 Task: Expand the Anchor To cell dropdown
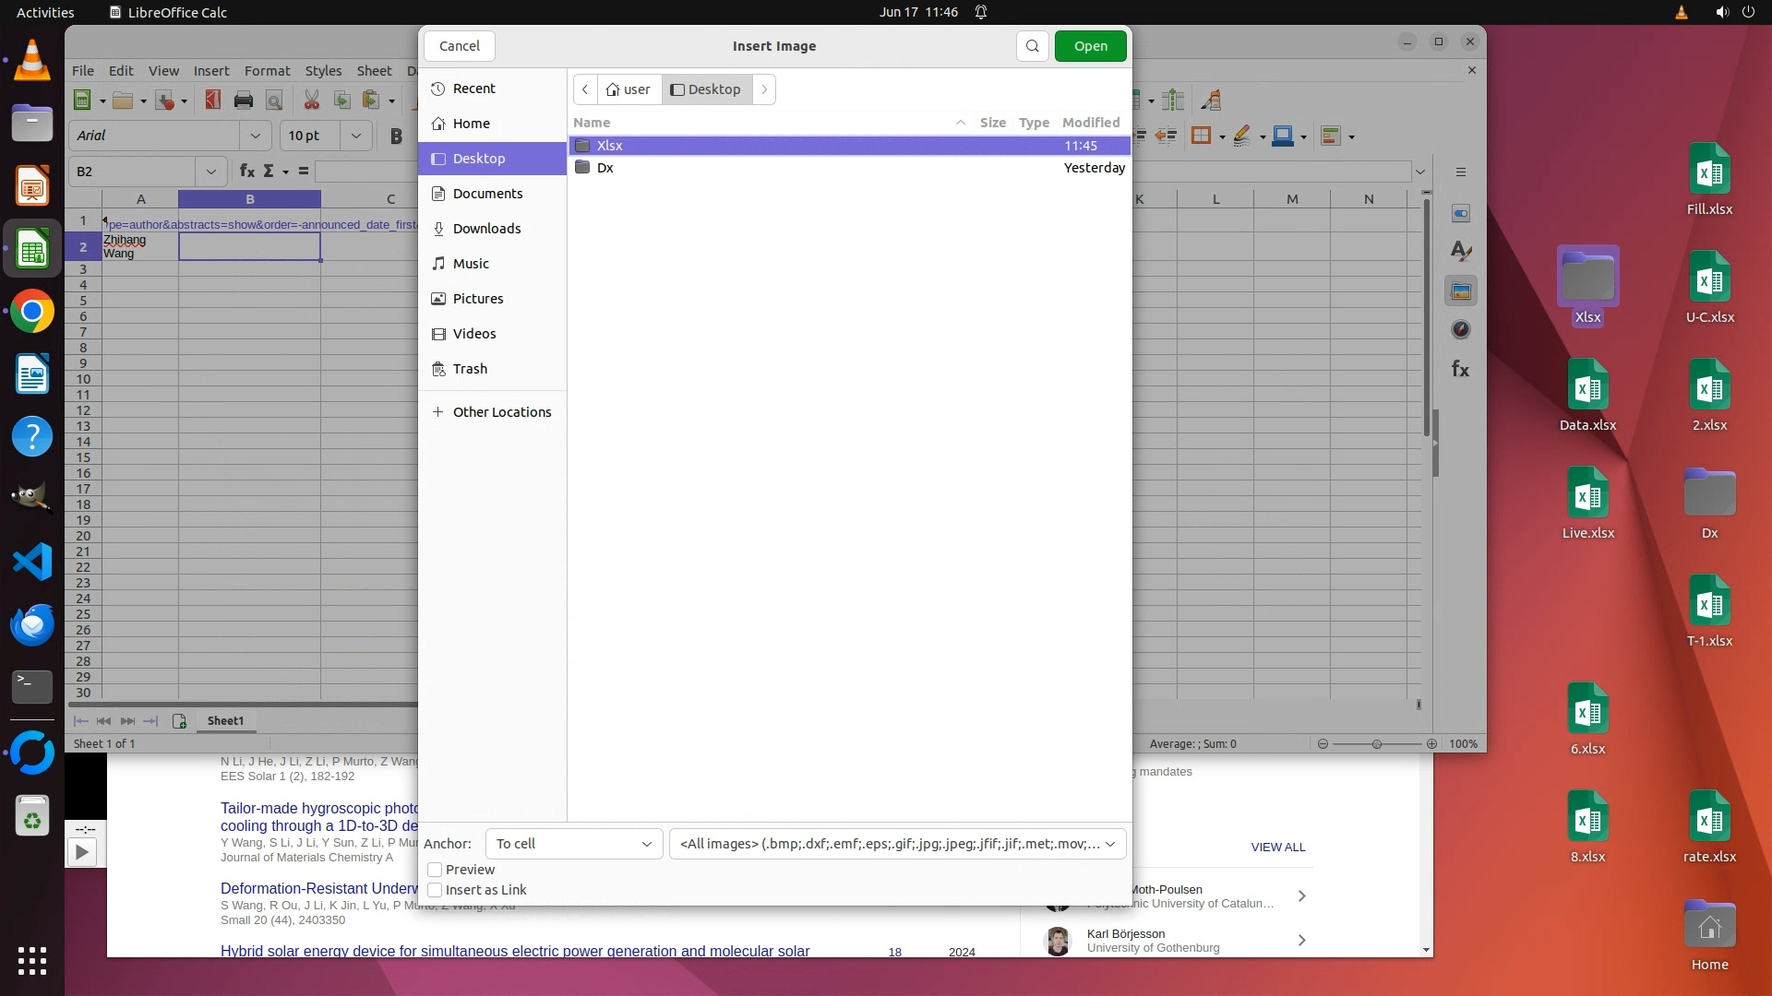pyautogui.click(x=573, y=844)
